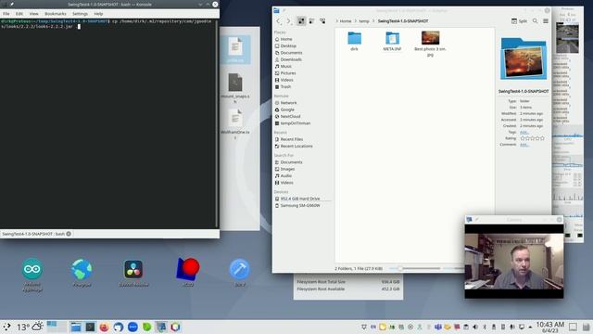The height and width of the screenshot is (334, 593).
Task: Open Zoom from the taskbar
Action: (x=132, y=327)
